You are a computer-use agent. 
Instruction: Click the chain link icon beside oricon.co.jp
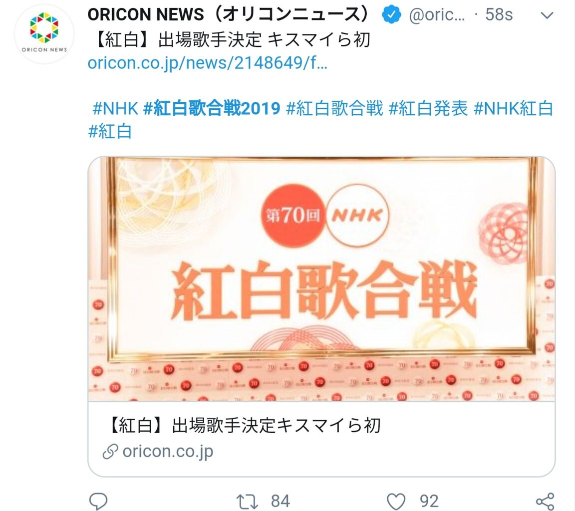tap(110, 452)
